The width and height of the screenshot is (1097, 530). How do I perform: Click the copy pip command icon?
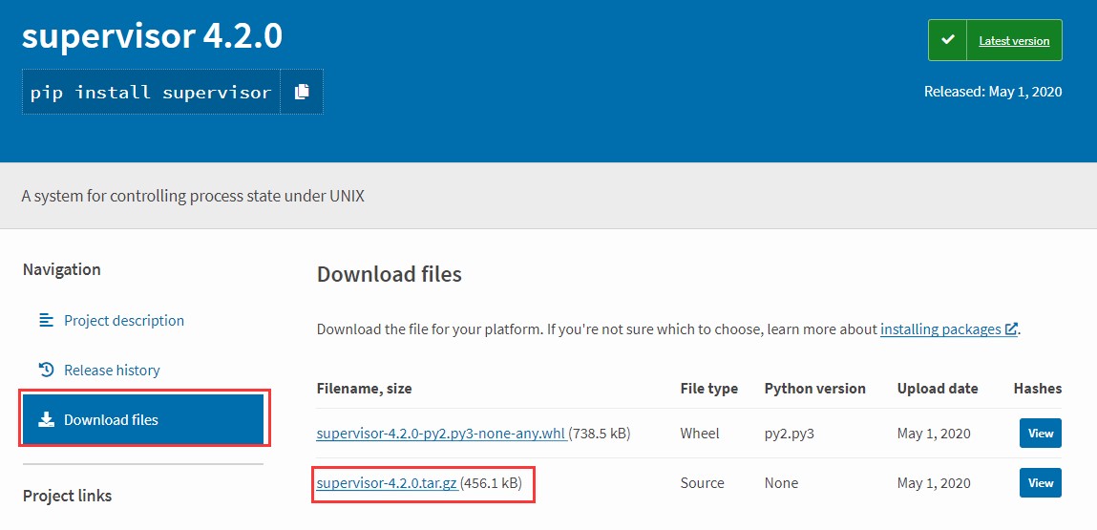click(302, 92)
